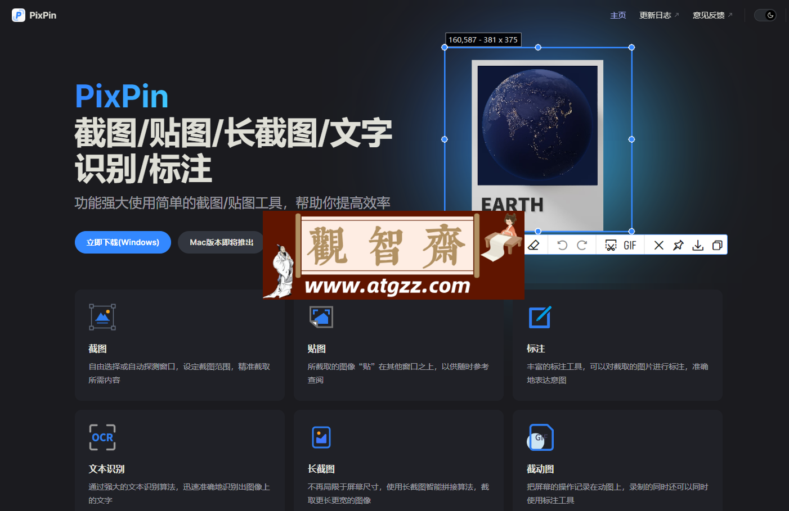Select the eraser tool in screenshot toolbar

pos(534,245)
